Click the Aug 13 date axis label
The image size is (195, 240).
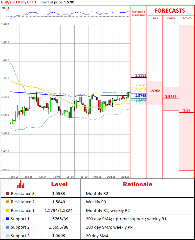point(111,177)
